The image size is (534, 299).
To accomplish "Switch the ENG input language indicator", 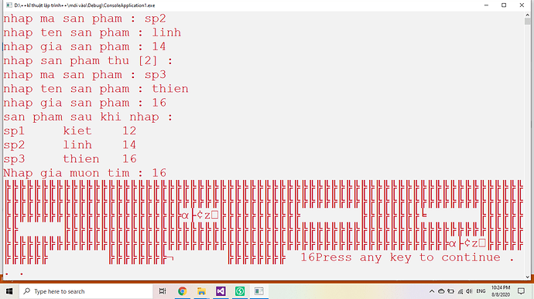I will (481, 291).
